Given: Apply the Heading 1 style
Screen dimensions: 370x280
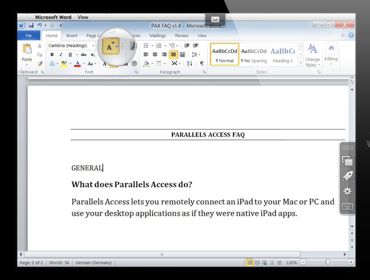Looking at the screenshot, I should coord(283,55).
